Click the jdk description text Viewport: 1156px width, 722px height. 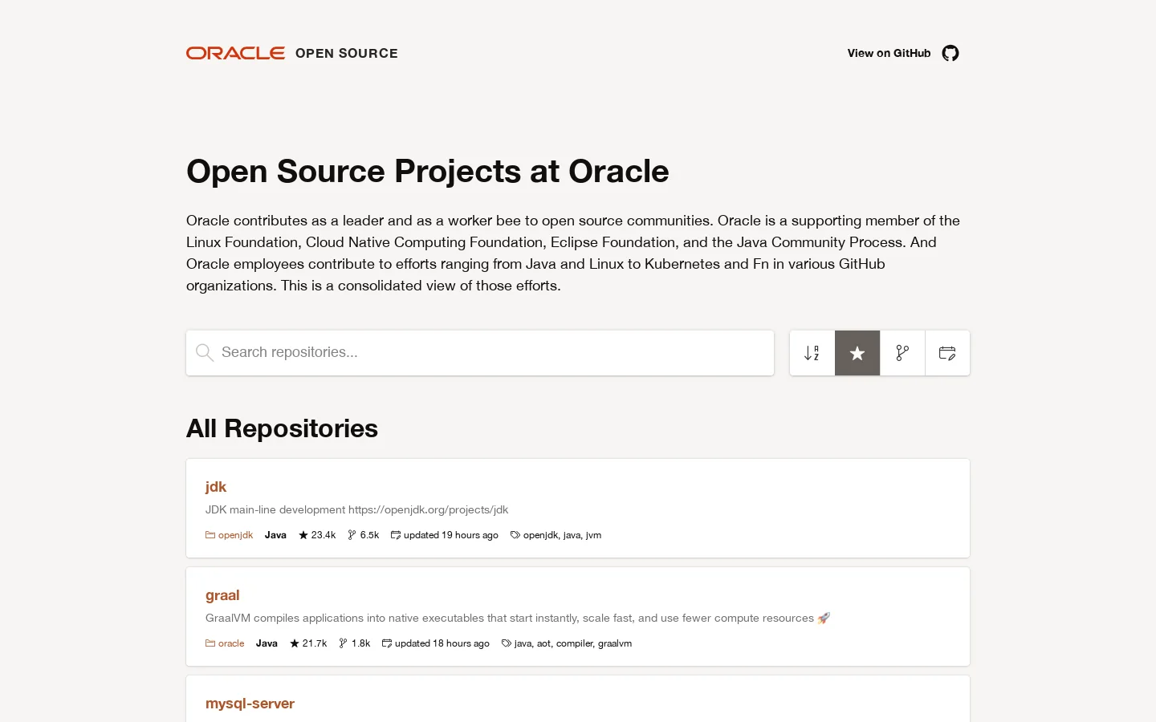click(x=356, y=509)
